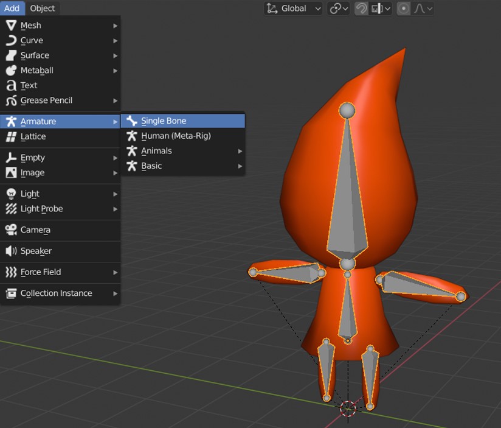The image size is (501, 428).
Task: Add a Text object
Action: [x=29, y=85]
